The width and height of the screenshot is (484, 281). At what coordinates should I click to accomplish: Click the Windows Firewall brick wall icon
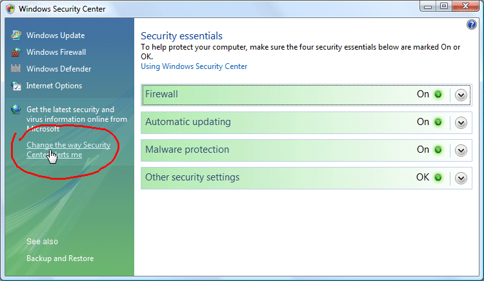[16, 52]
